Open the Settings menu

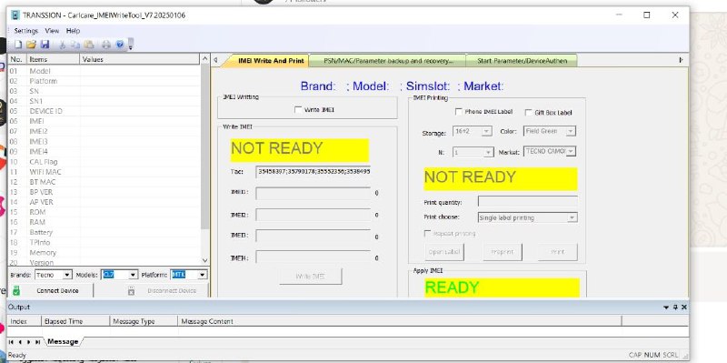26,31
